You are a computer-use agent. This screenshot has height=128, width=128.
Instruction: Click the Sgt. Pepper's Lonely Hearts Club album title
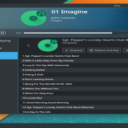click(95, 40)
